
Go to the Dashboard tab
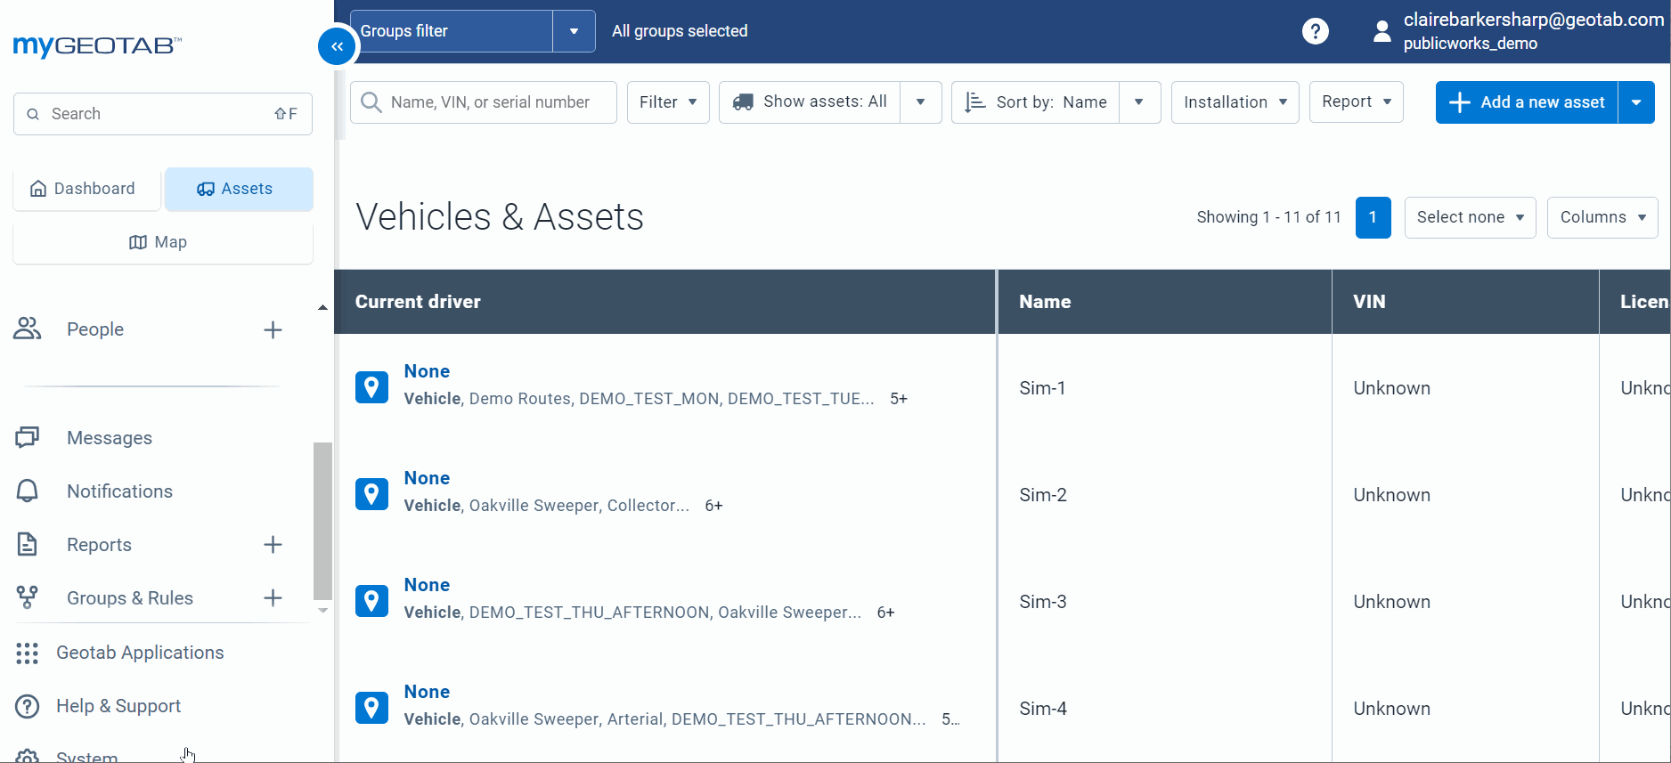tap(86, 189)
